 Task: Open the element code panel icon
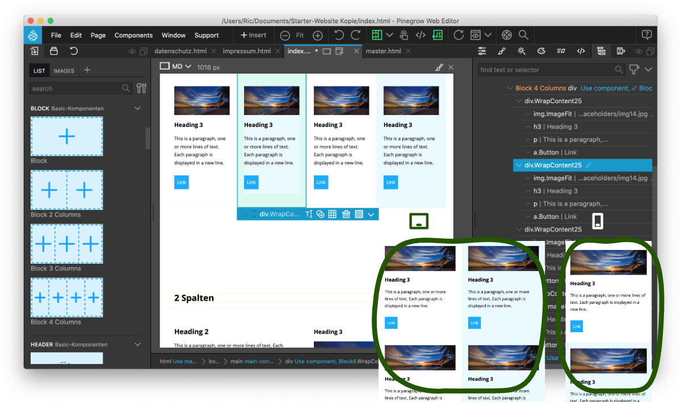(x=581, y=51)
